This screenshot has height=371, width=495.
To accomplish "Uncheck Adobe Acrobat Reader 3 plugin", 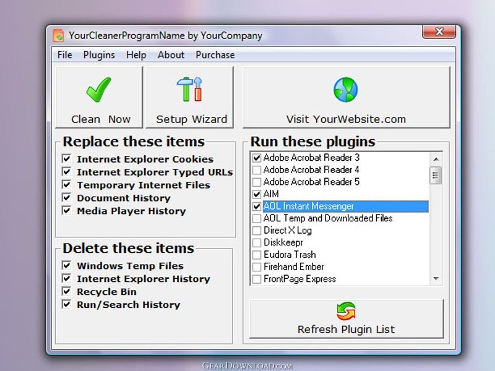I will click(x=257, y=158).
